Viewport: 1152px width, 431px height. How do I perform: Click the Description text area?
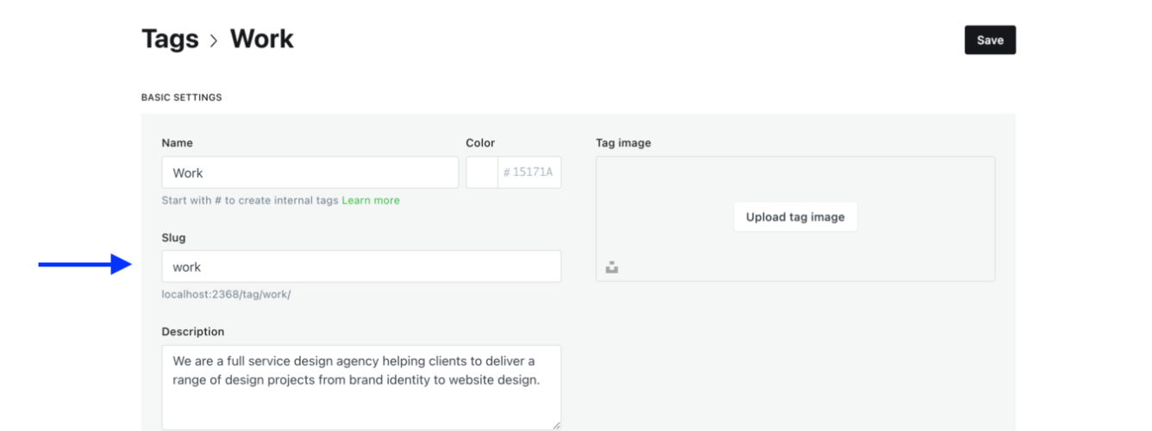click(361, 387)
